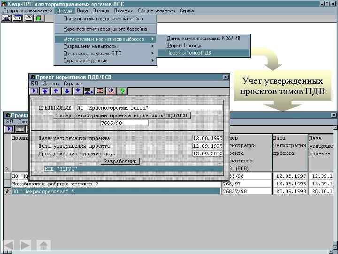This screenshot has width=338, height=254.
Task: Open the Отходы menu
Action: coord(101,10)
